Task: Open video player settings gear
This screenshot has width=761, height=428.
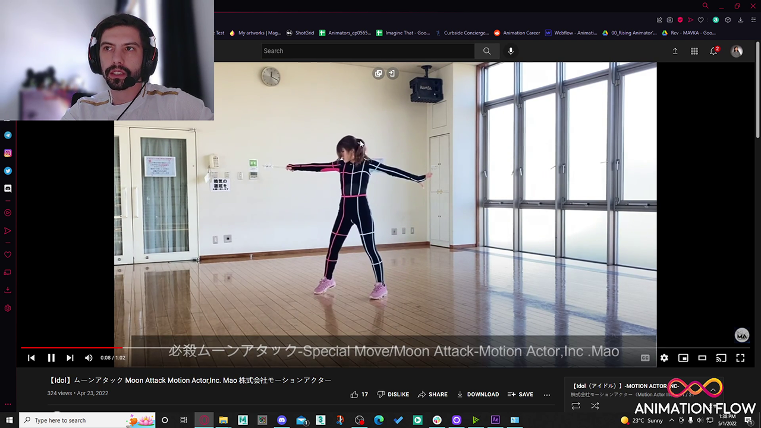Action: [664, 358]
